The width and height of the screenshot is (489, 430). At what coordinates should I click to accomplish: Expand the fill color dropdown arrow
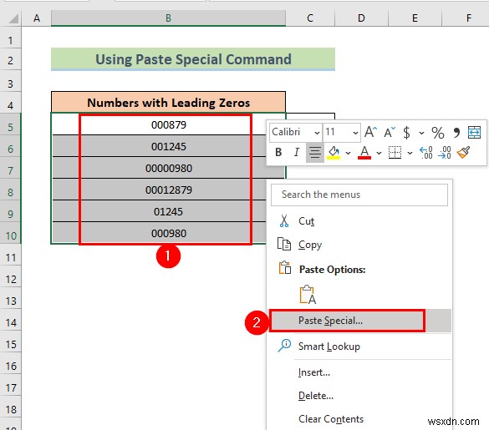coord(348,153)
